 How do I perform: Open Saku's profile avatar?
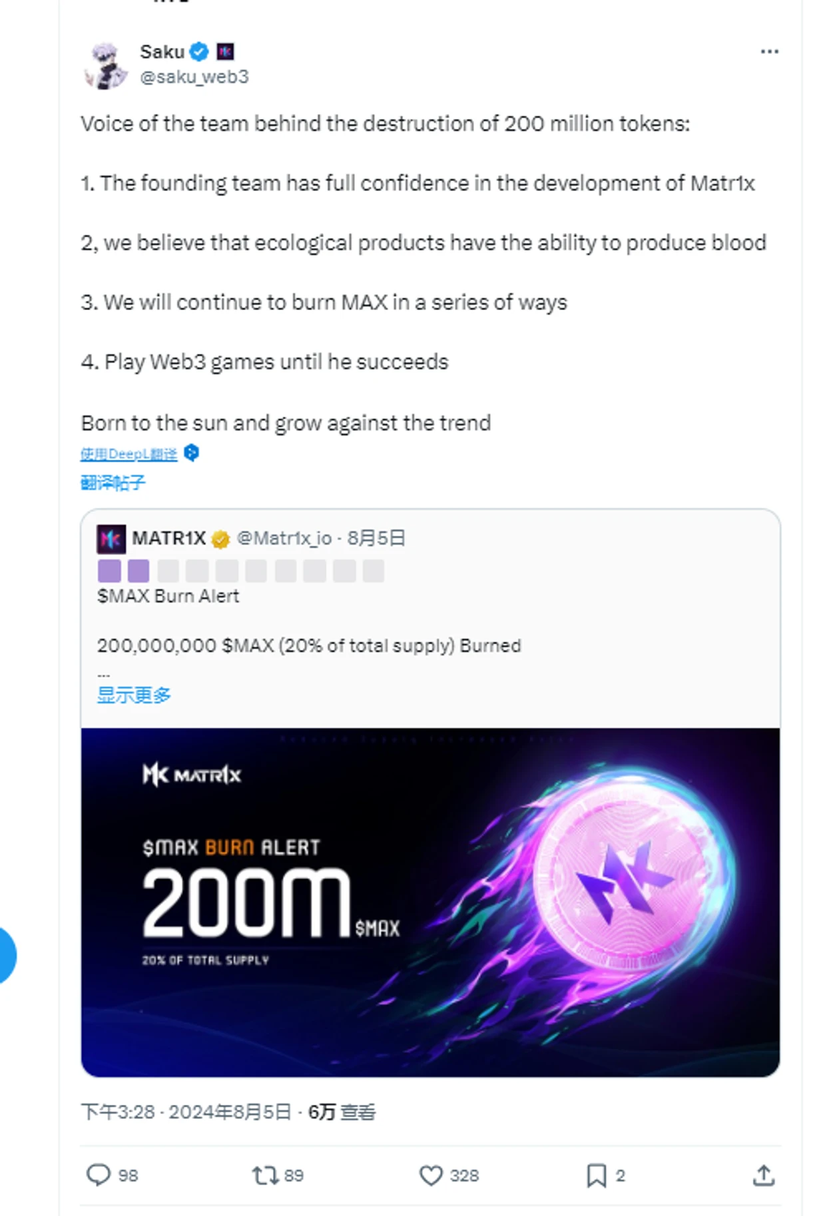(107, 65)
